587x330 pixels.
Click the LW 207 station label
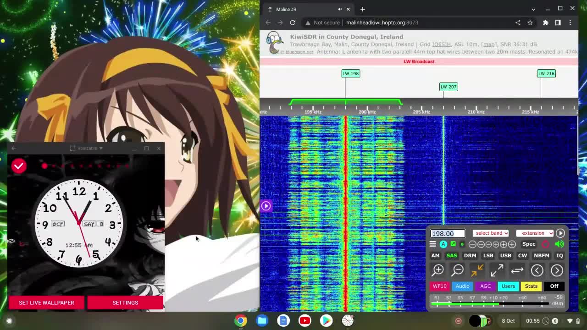(x=449, y=87)
